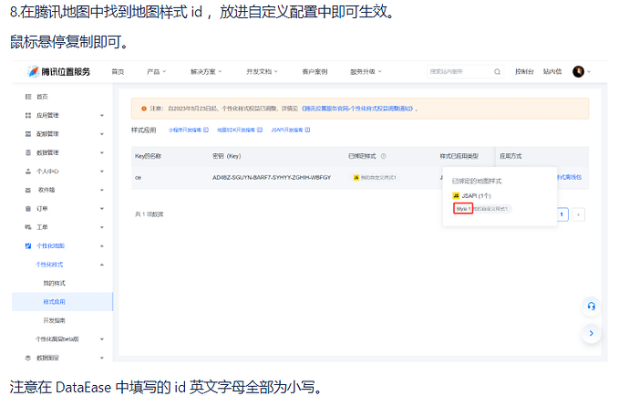Click the 密钥 (Key) column header
The height and width of the screenshot is (396, 629).
pyautogui.click(x=227, y=156)
